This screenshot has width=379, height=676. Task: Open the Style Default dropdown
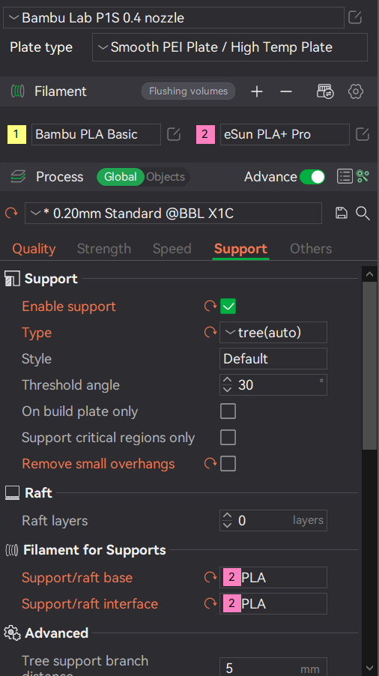pyautogui.click(x=273, y=359)
